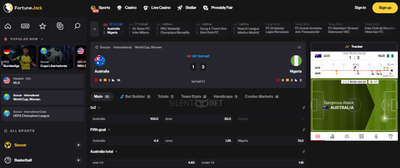Open the bet slip document icon
The width and height of the screenshot is (400, 168).
(60, 26)
